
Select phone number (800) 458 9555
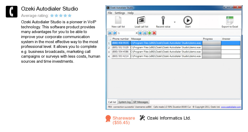[x=121, y=43]
